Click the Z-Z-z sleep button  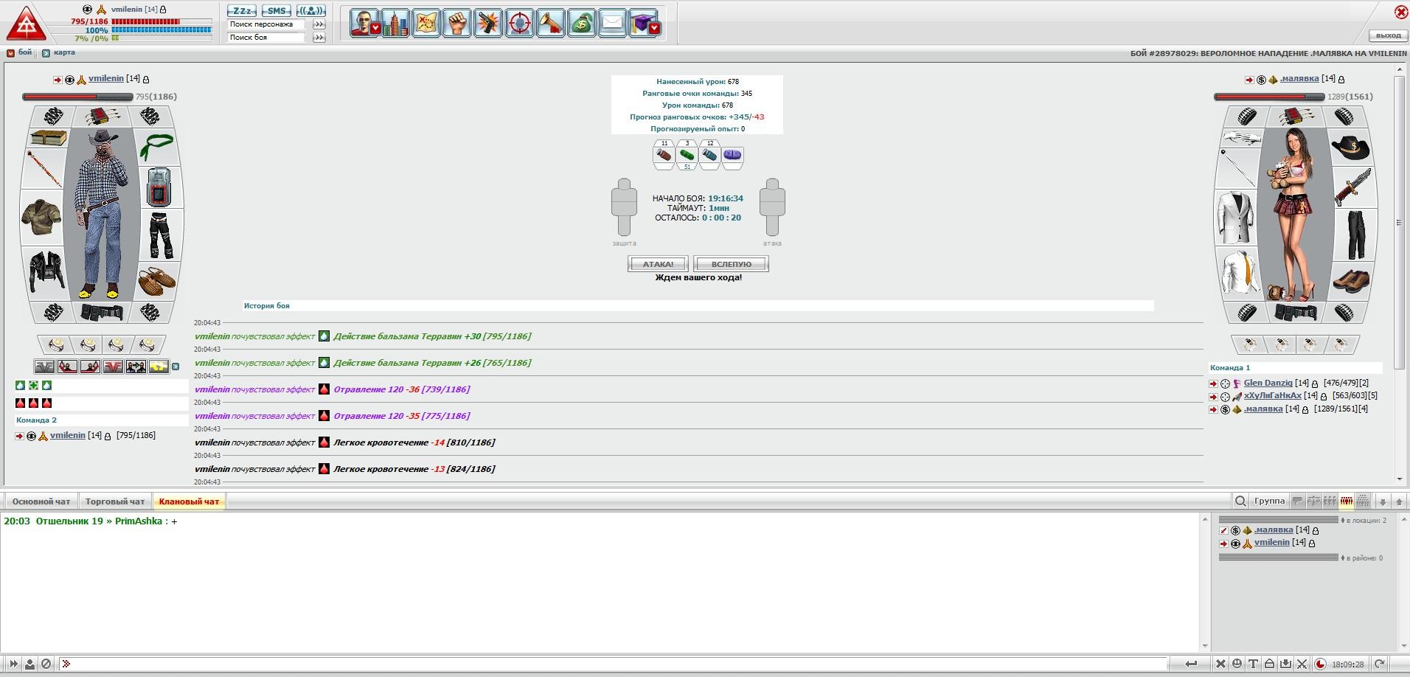[242, 11]
